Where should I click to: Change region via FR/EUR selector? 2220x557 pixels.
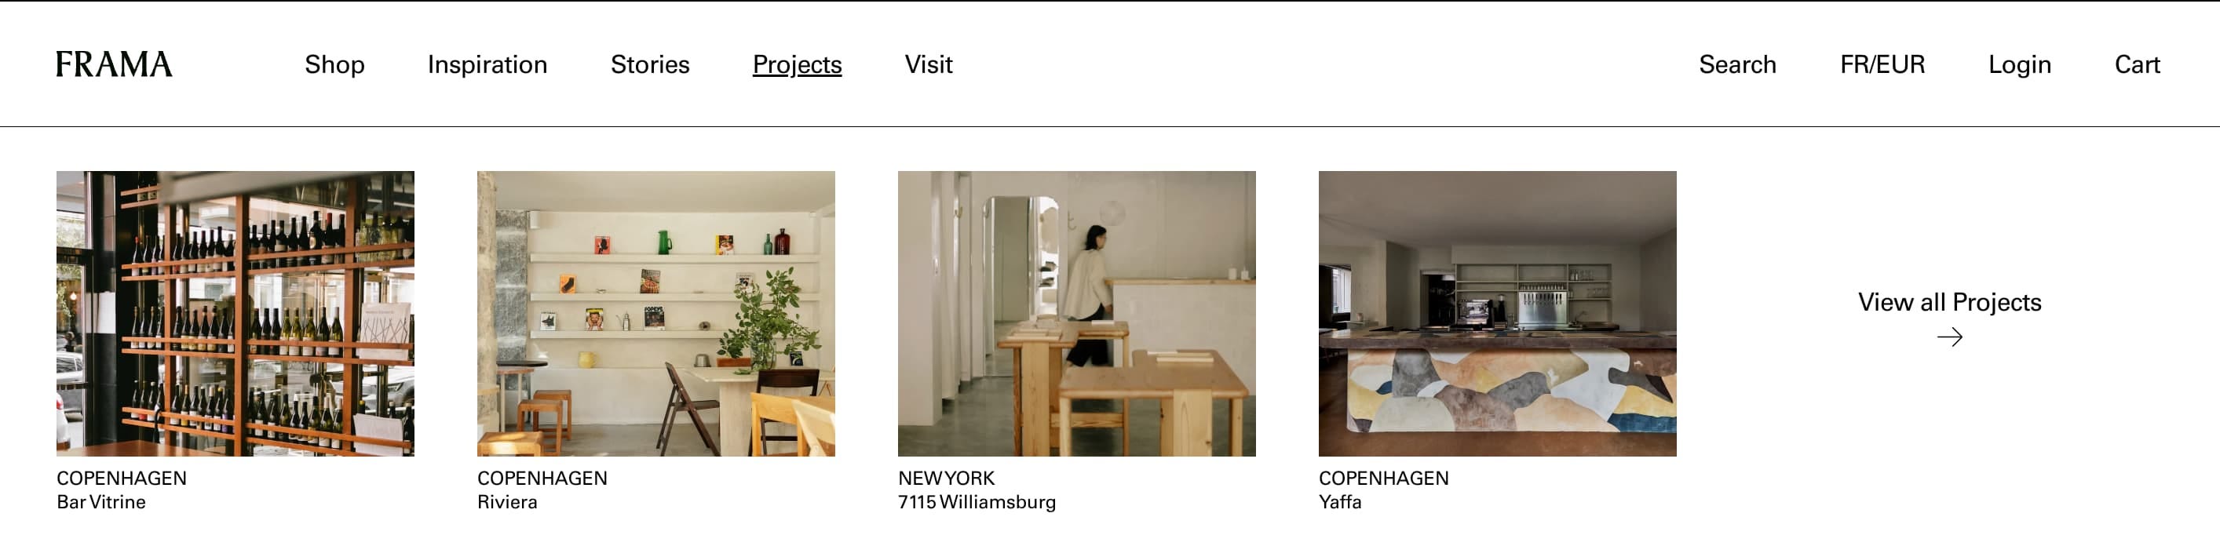point(1882,64)
